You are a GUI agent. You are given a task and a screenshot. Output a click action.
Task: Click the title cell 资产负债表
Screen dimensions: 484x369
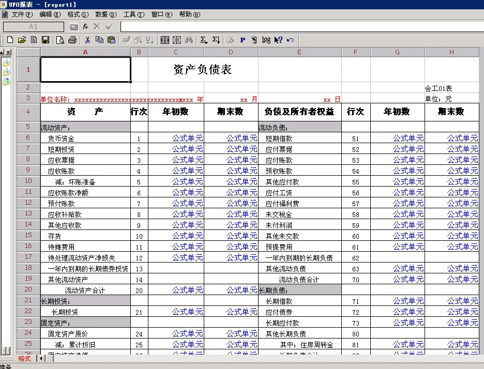click(203, 69)
